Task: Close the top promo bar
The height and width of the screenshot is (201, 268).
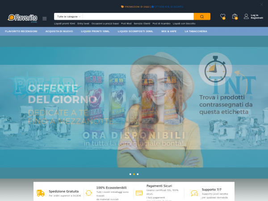Action: (262, 4)
